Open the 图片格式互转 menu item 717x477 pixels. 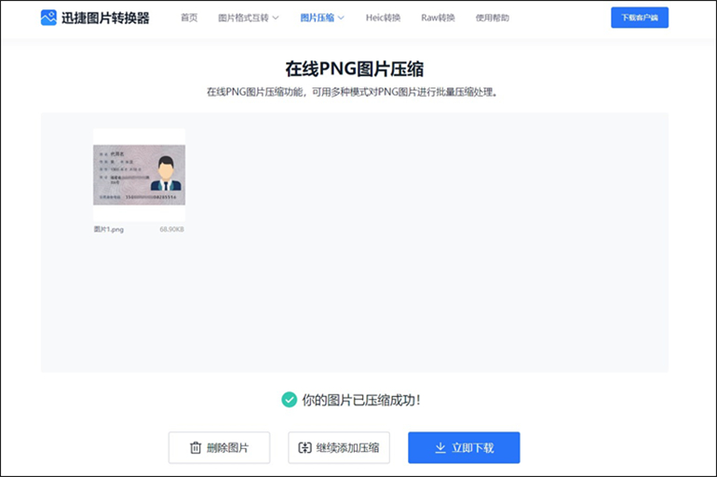click(x=243, y=18)
